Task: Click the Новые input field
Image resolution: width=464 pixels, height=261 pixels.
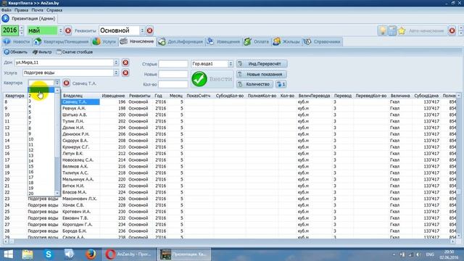Action: pyautogui.click(x=173, y=74)
